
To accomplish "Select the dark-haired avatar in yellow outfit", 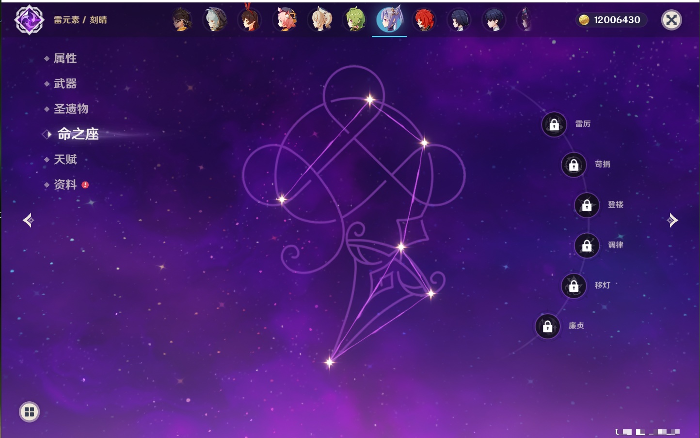I will point(182,20).
